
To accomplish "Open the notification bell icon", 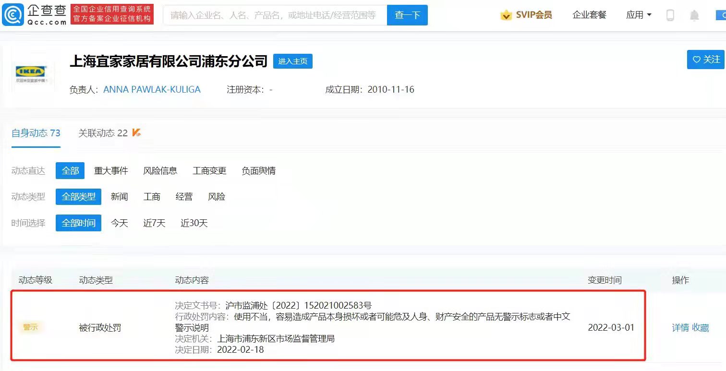I will [694, 15].
